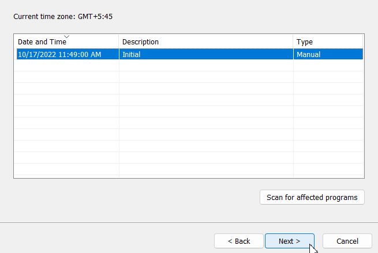Click empty Date cell under the 10/17/2022 entry
This screenshot has width=378, height=253.
(66, 66)
